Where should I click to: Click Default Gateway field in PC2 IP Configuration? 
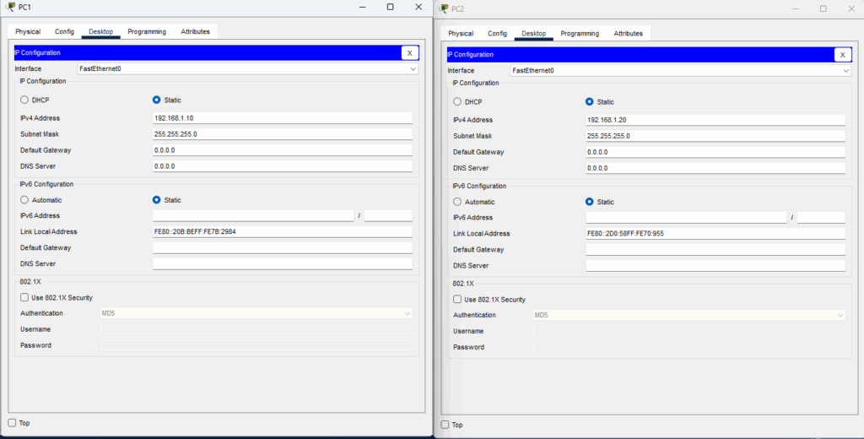point(715,152)
